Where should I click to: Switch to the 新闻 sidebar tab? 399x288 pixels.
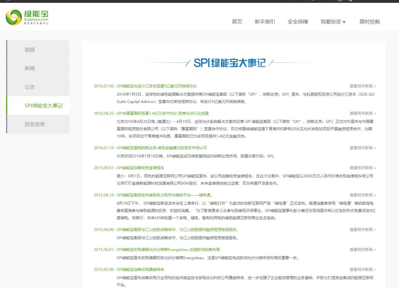click(x=38, y=68)
